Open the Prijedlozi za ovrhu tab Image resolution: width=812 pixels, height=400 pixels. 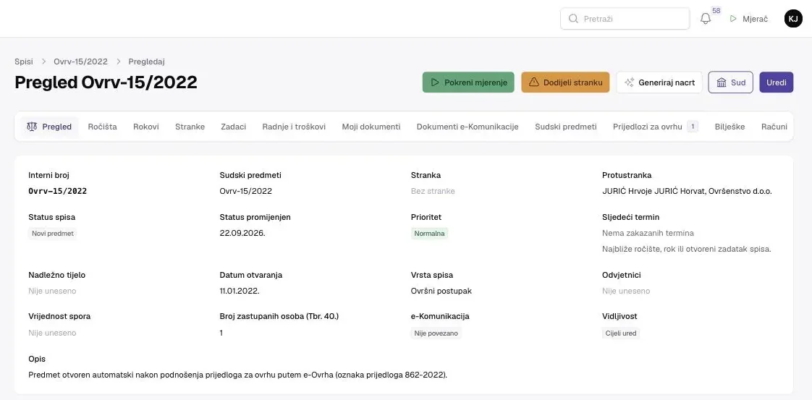656,127
